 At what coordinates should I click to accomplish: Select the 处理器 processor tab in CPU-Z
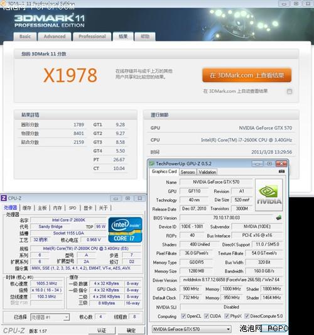click(11, 207)
